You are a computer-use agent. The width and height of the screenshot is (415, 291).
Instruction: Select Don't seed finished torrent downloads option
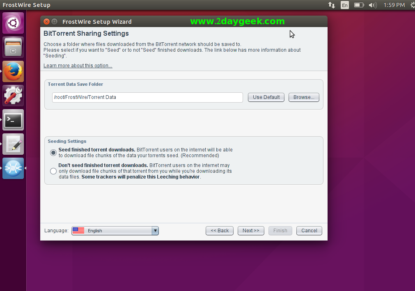coord(53,171)
